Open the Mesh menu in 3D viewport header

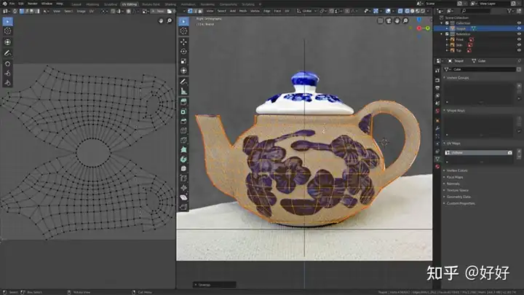point(243,11)
